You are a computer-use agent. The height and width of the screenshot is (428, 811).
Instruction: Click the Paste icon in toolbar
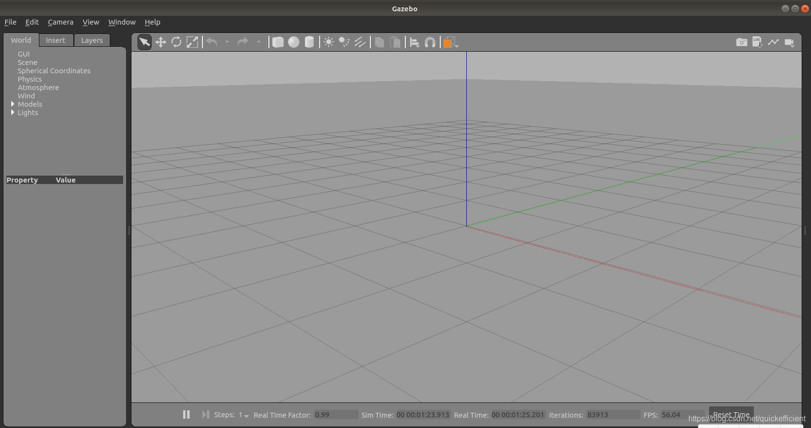coord(395,42)
